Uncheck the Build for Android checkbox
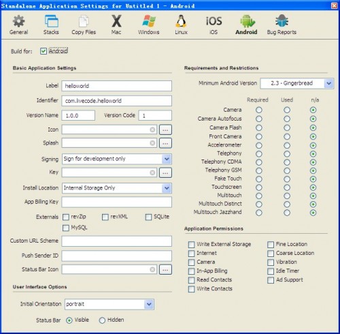 pyautogui.click(x=44, y=51)
